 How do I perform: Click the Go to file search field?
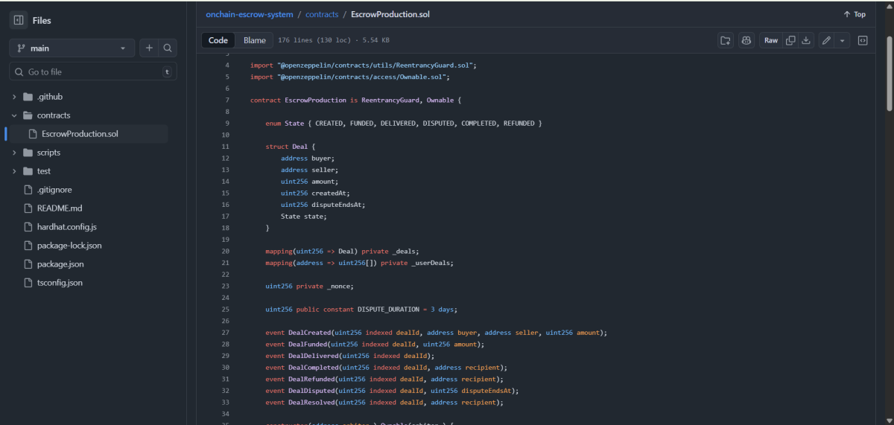(x=89, y=72)
